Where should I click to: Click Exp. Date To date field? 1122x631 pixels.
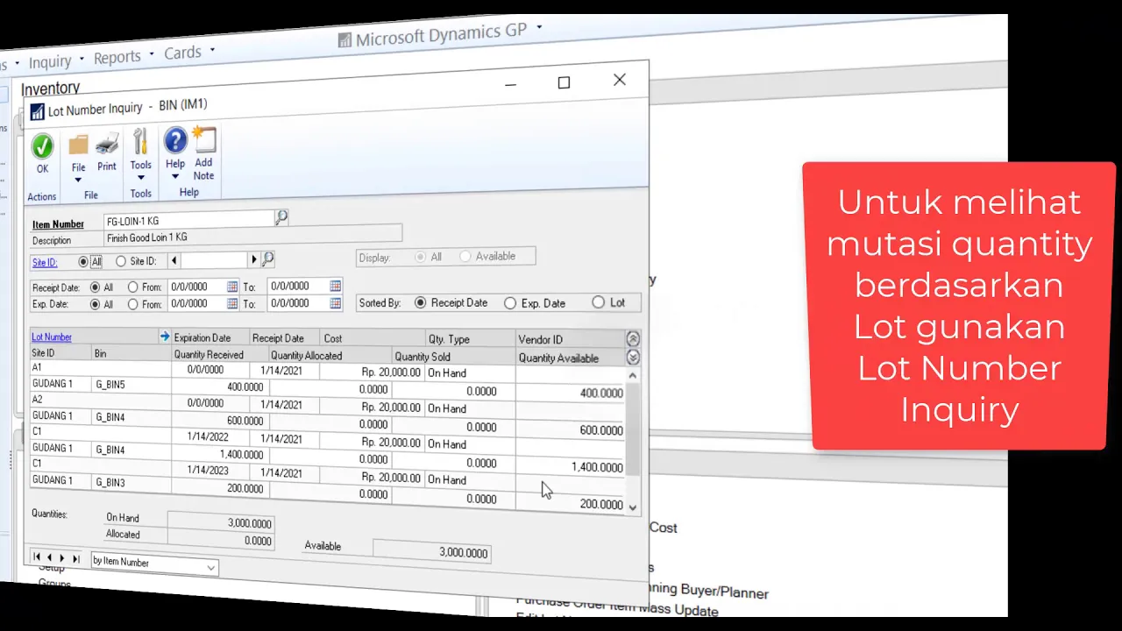point(298,303)
